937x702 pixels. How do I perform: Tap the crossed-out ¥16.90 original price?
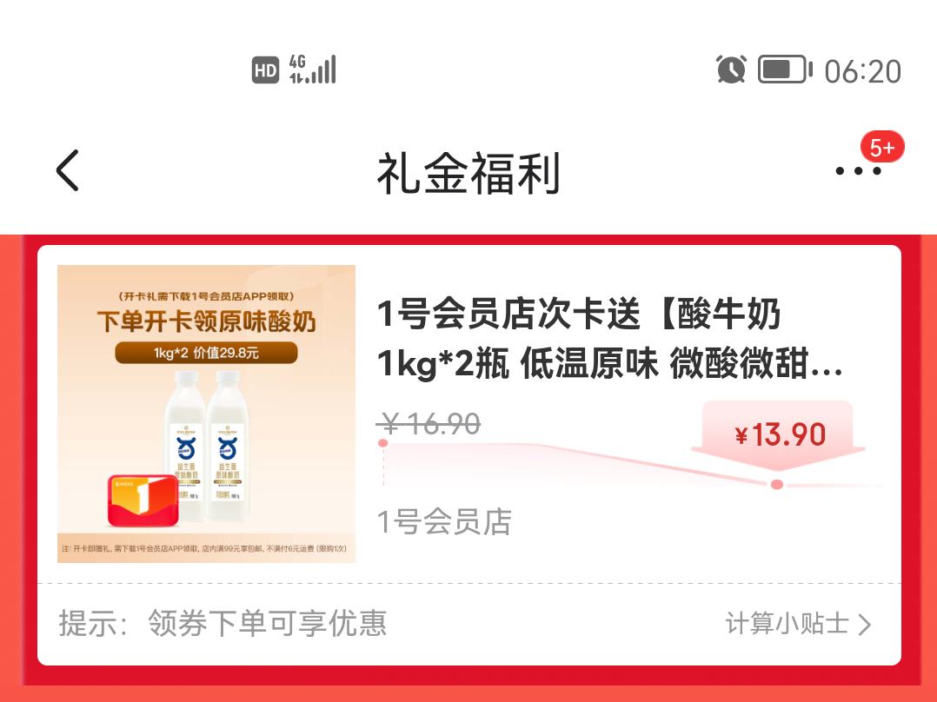[x=429, y=424]
